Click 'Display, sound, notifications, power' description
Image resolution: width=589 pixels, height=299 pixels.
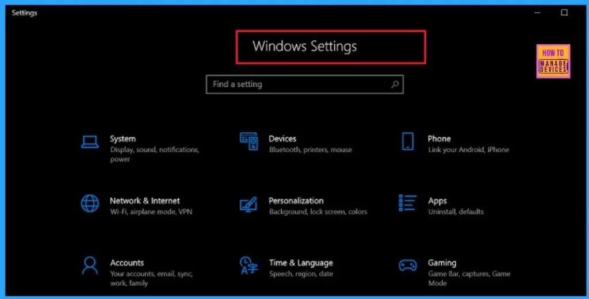point(155,154)
